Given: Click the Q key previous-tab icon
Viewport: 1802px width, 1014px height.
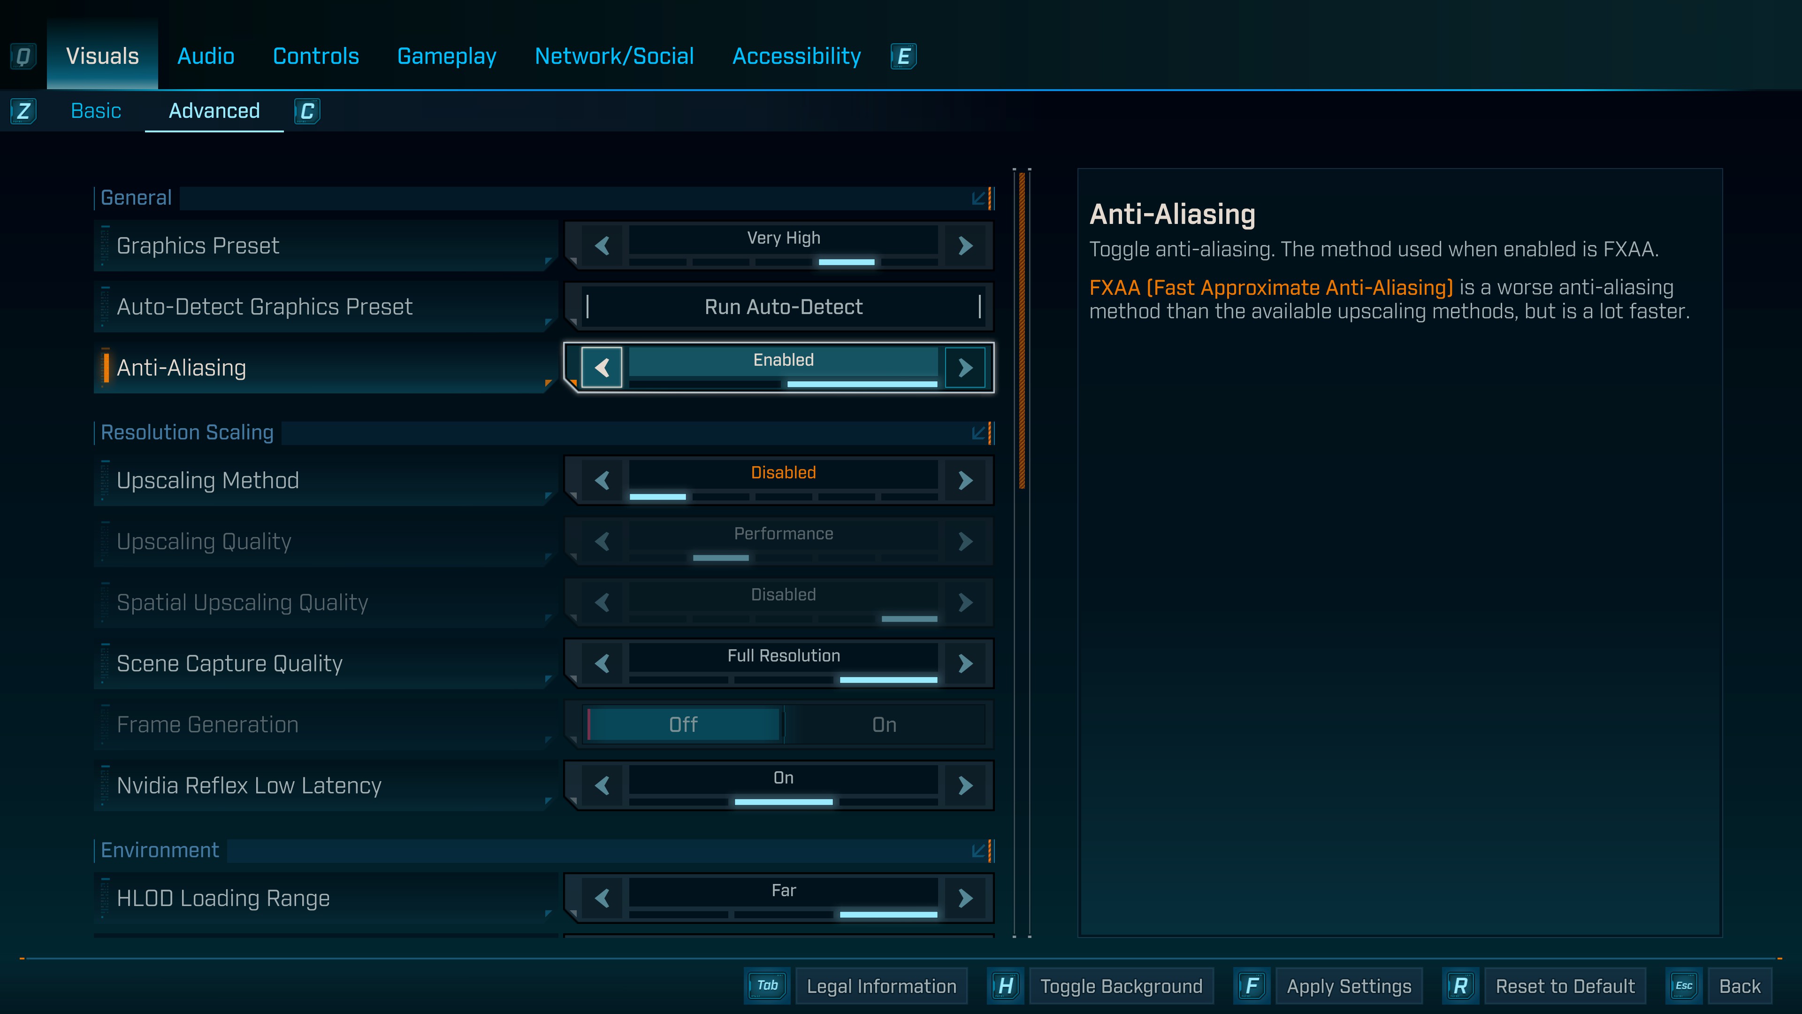Looking at the screenshot, I should click(23, 56).
